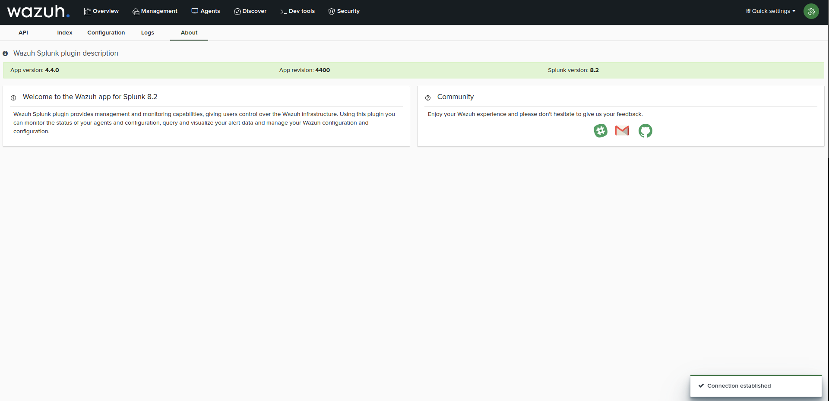Click the Dev tools terminal icon
Screen dimensions: 829x401
pyautogui.click(x=283, y=12)
